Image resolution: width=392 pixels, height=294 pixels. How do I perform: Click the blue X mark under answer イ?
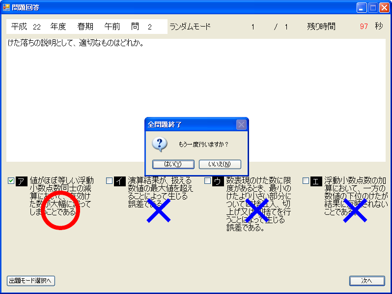(x=159, y=210)
